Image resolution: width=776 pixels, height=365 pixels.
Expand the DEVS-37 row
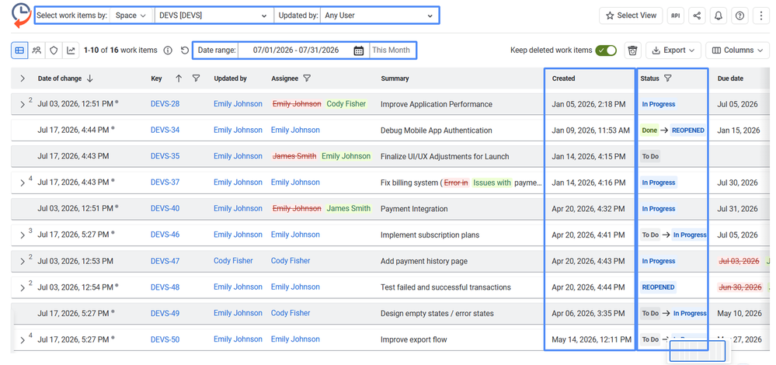pos(23,182)
